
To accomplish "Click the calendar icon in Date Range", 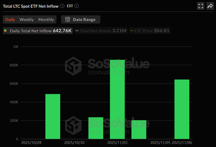I will point(68,19).
